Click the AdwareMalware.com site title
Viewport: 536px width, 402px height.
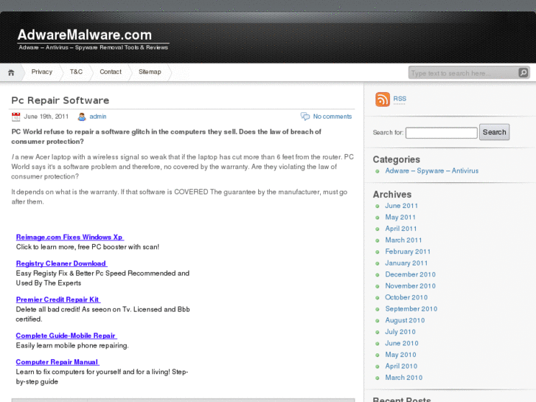click(85, 35)
